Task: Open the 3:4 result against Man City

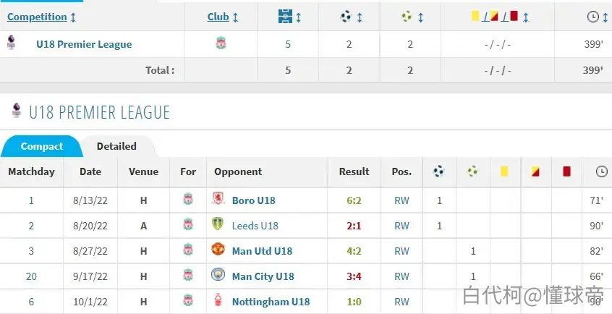Action: (354, 276)
